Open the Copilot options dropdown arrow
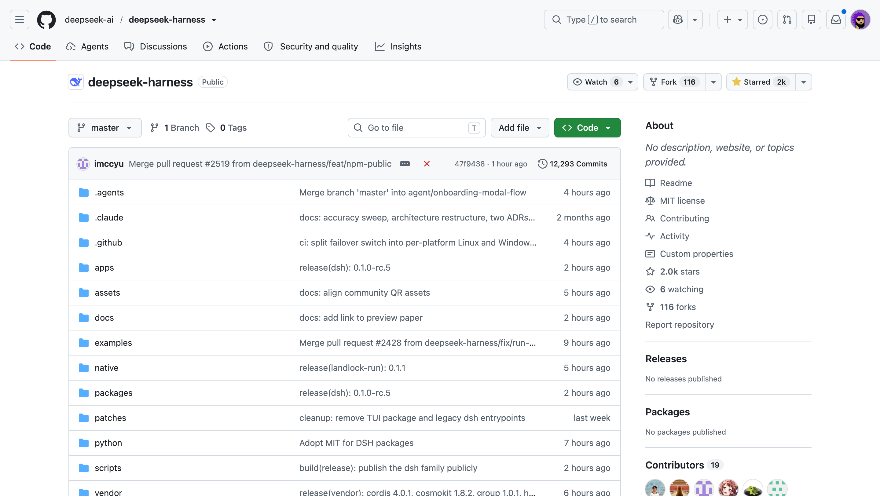The image size is (880, 496). pos(695,20)
